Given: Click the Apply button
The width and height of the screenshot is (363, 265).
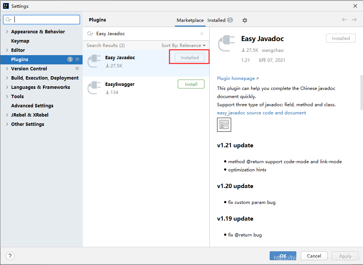Looking at the screenshot, I should [345, 256].
